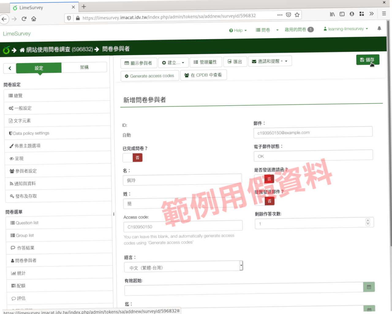Open a new browser tab
This screenshot has height=314, width=392.
point(84,6)
